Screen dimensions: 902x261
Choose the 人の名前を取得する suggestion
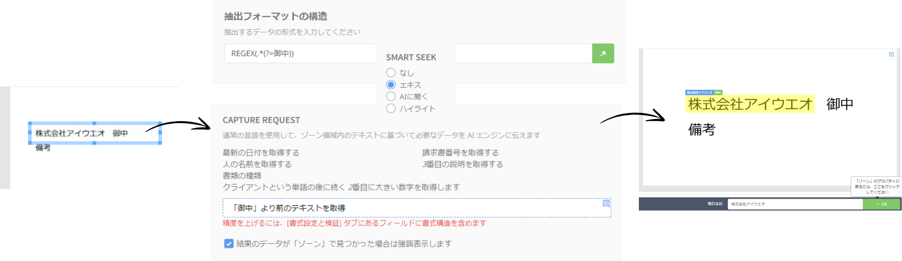pyautogui.click(x=257, y=164)
